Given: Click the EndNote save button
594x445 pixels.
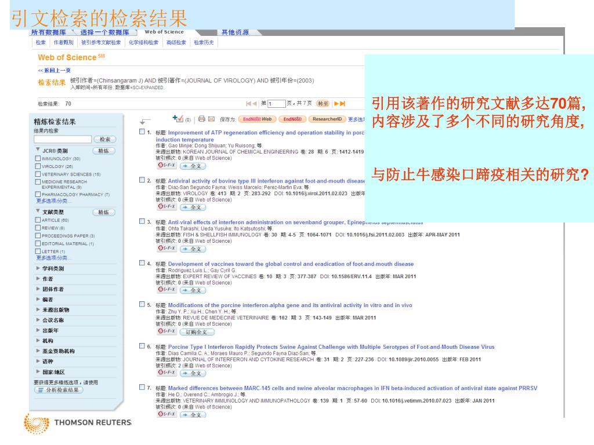Looking at the screenshot, I should [x=292, y=119].
